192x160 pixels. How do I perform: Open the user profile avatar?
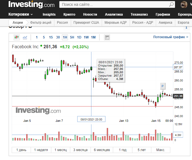(184, 4)
